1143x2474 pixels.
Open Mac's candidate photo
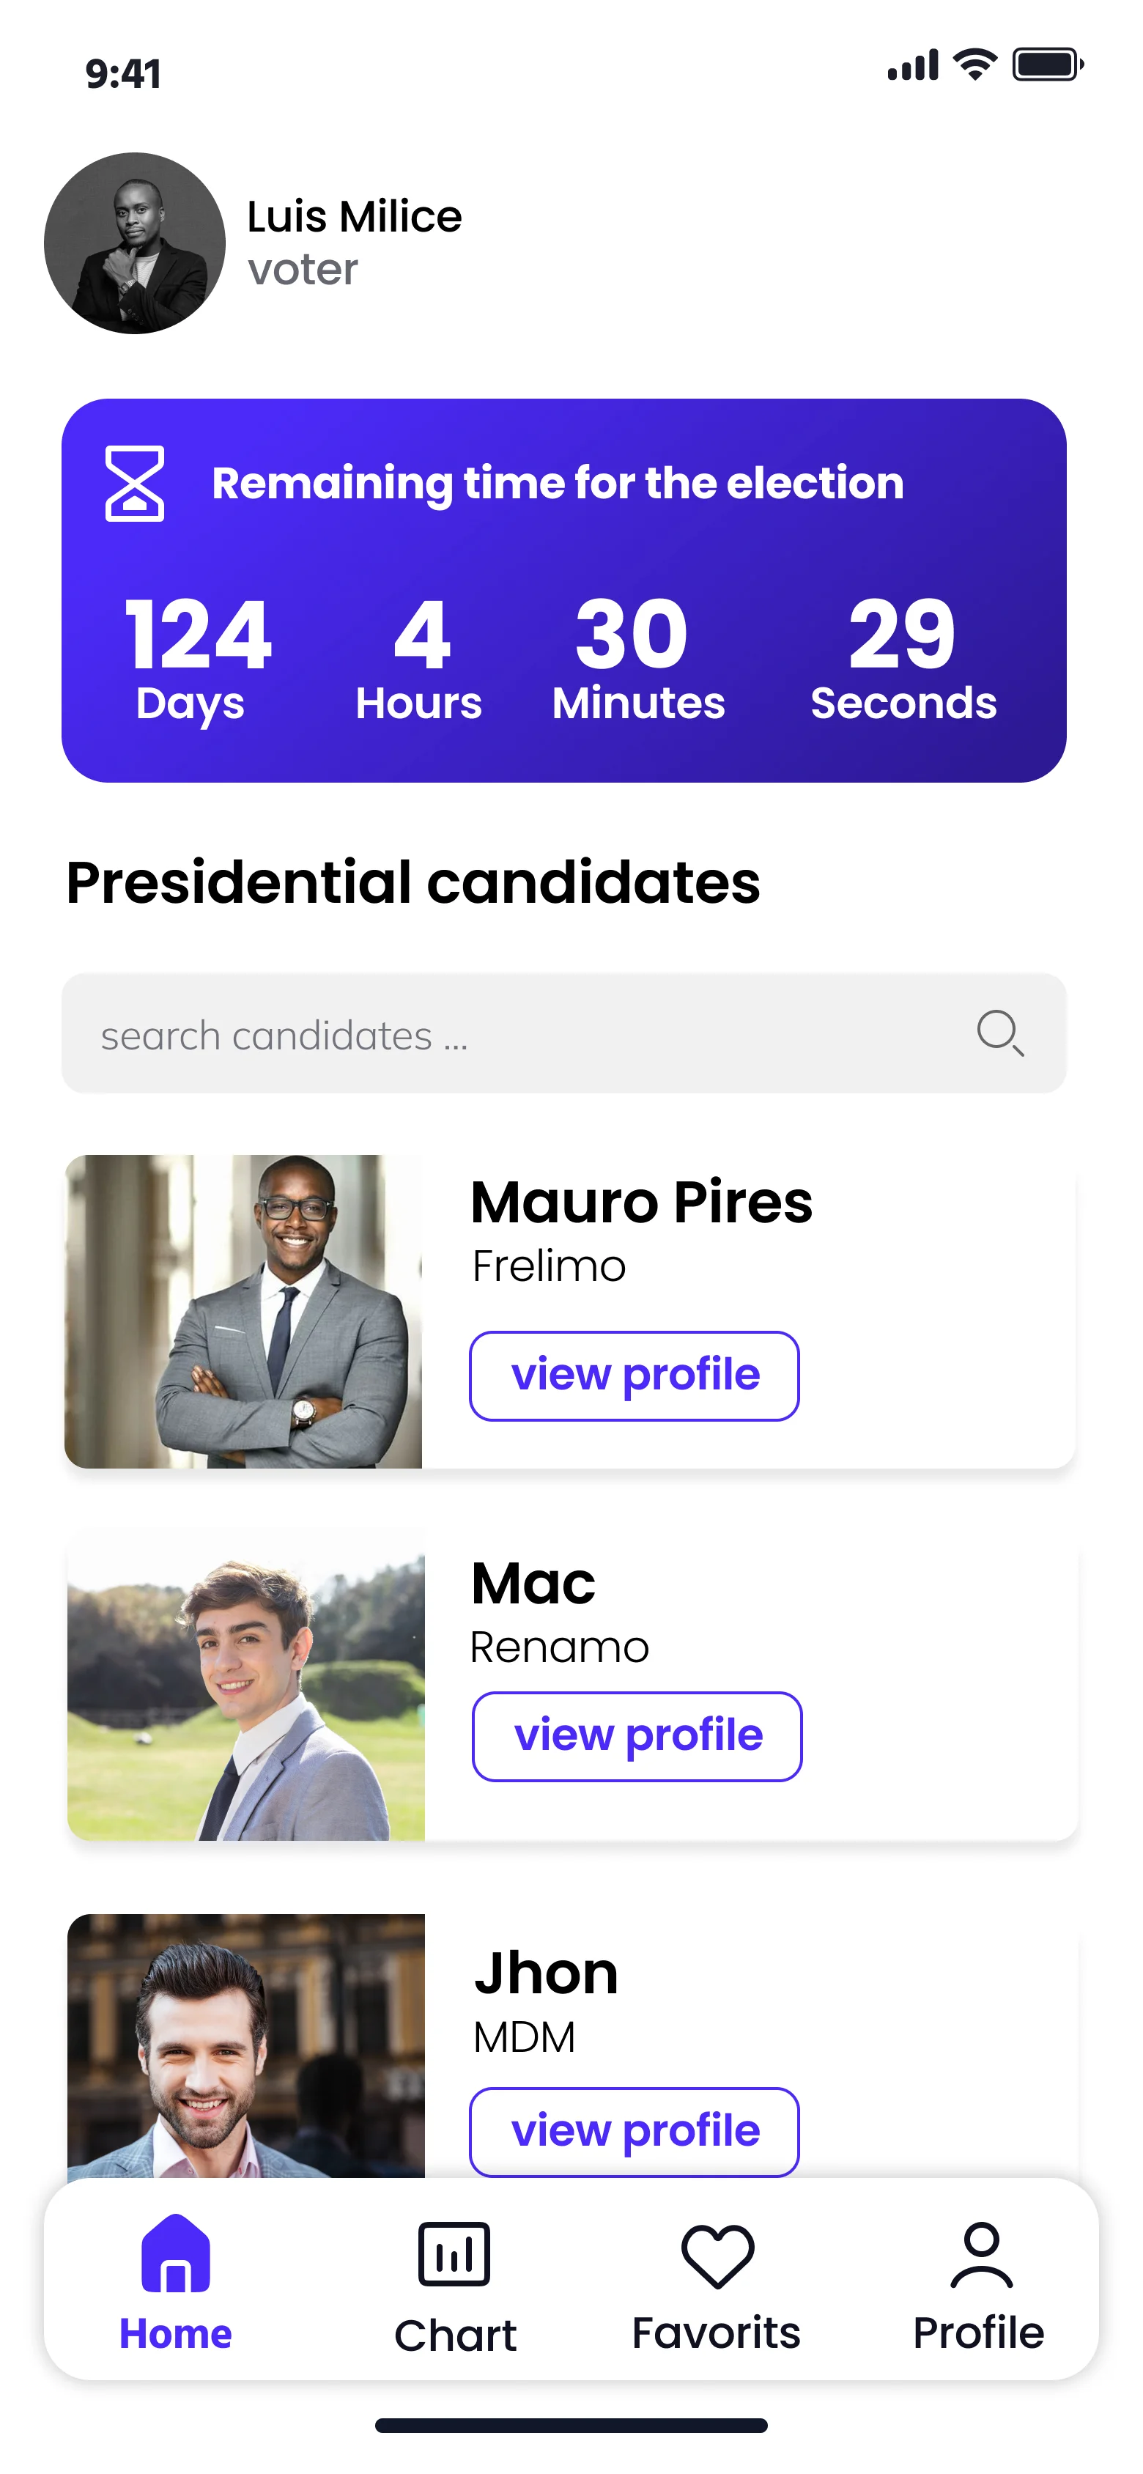[x=246, y=1685]
